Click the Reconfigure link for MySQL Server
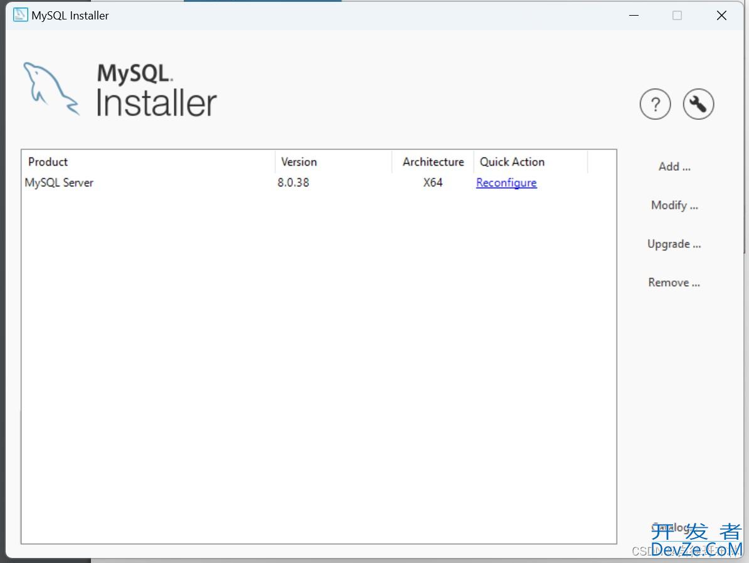 pyautogui.click(x=506, y=183)
